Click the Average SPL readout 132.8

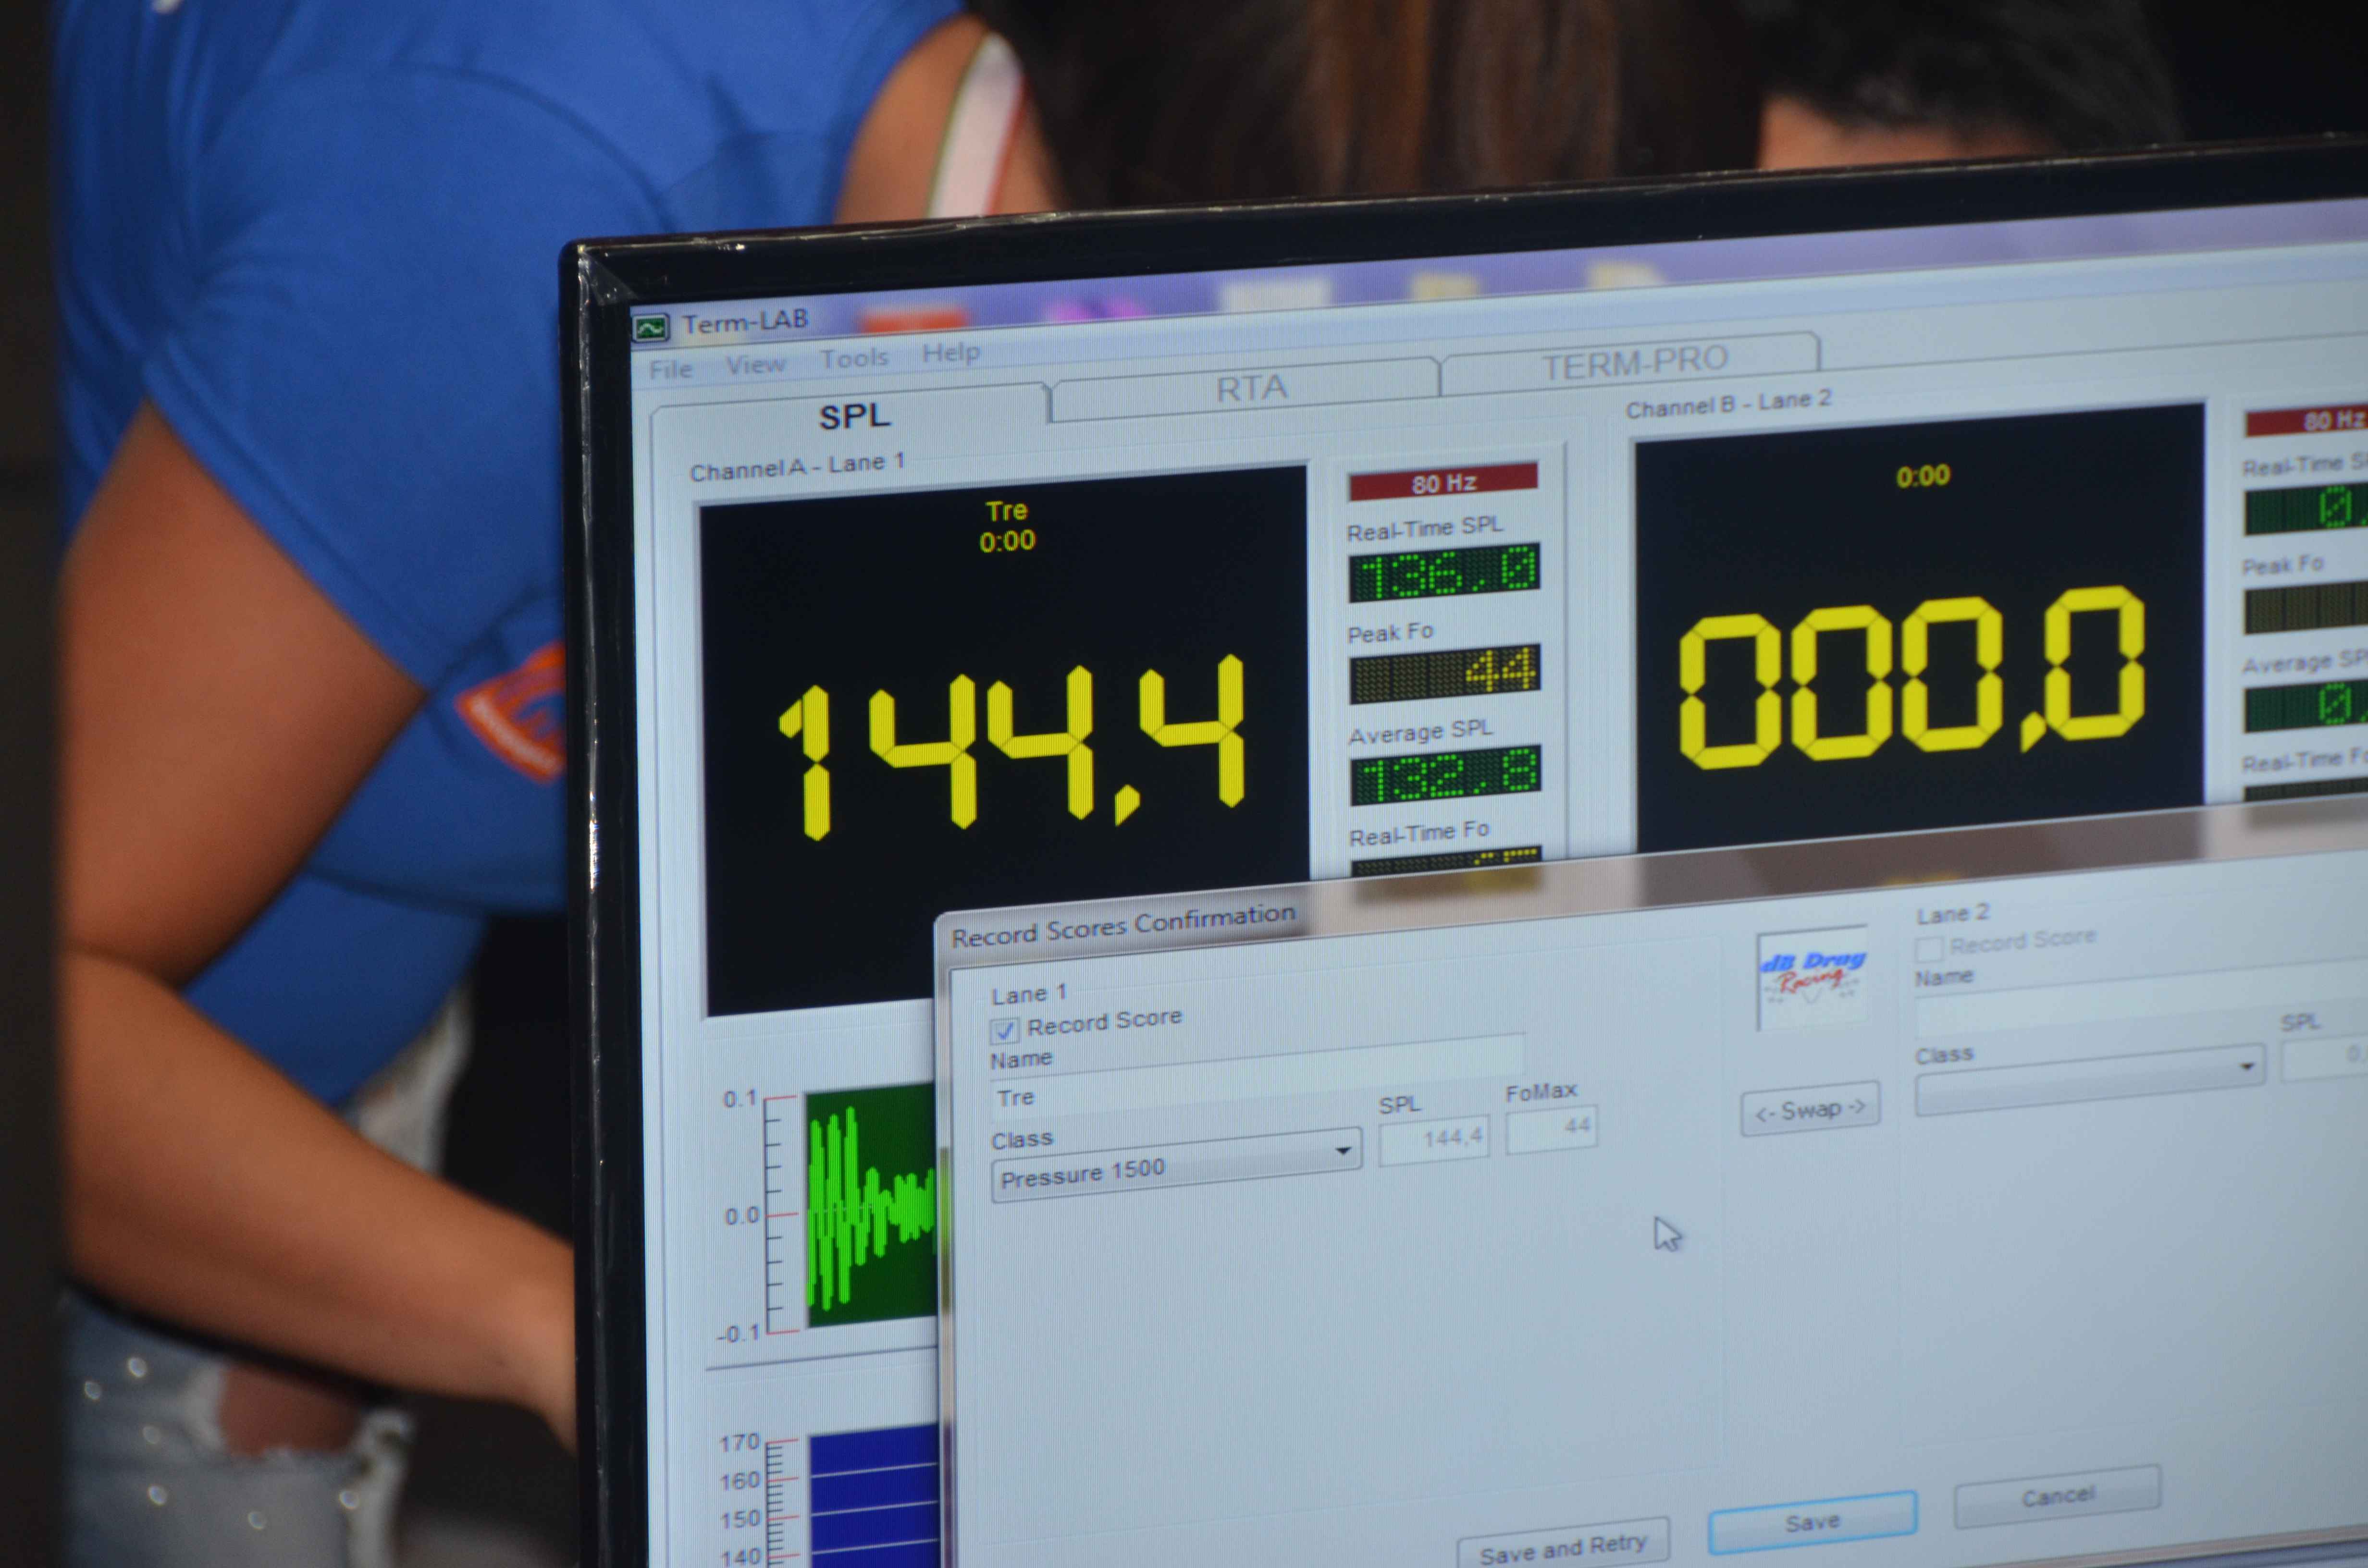point(1445,775)
